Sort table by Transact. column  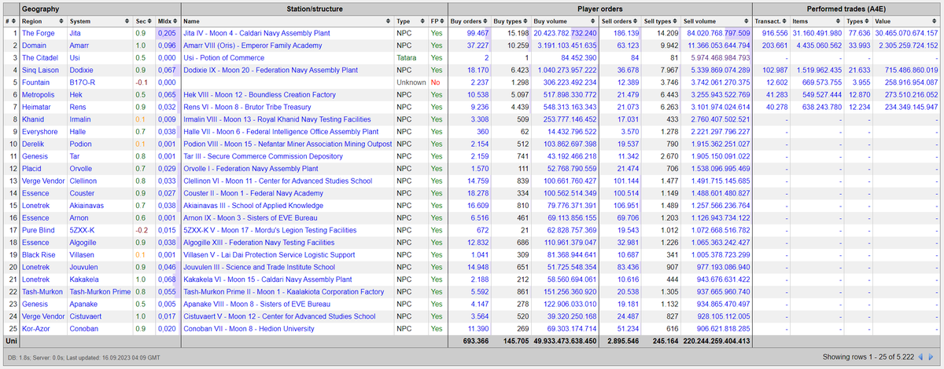pos(772,20)
